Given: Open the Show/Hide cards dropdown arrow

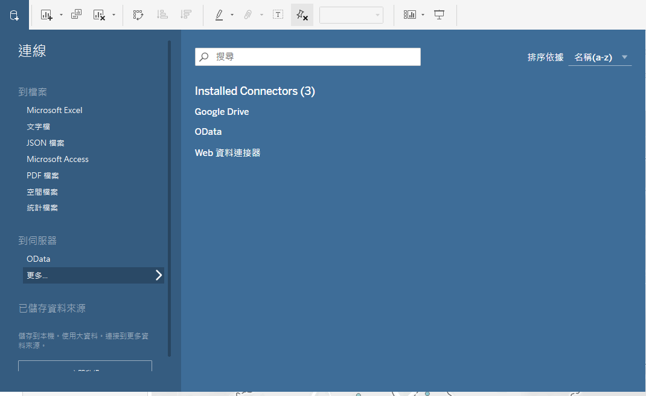Looking at the screenshot, I should click(423, 15).
